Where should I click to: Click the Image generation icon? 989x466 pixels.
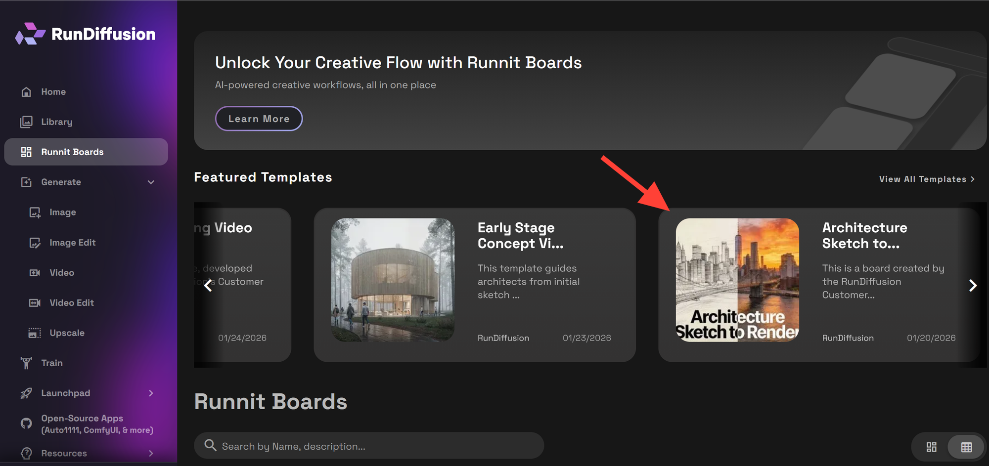coord(35,212)
